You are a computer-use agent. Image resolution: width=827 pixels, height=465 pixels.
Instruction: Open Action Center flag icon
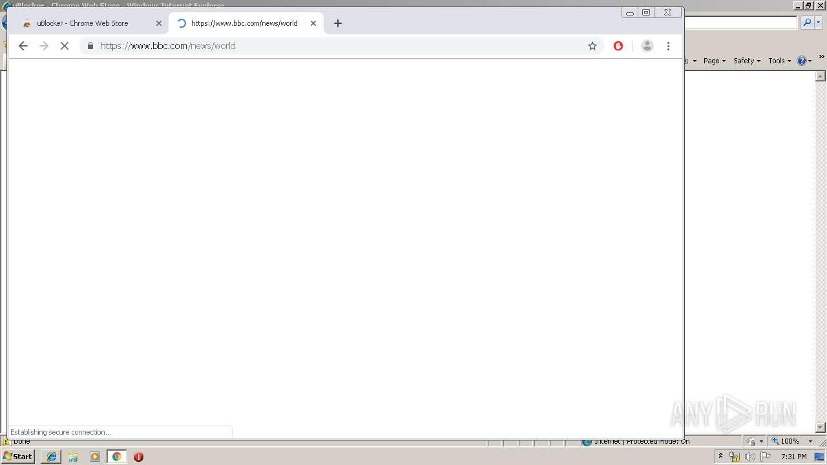766,457
